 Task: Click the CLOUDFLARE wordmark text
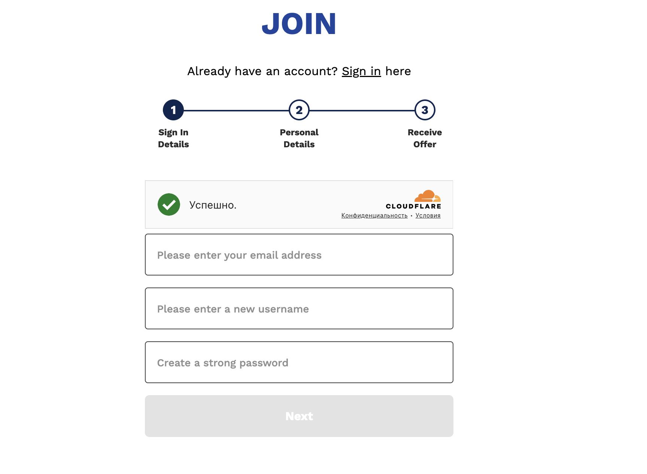click(414, 206)
